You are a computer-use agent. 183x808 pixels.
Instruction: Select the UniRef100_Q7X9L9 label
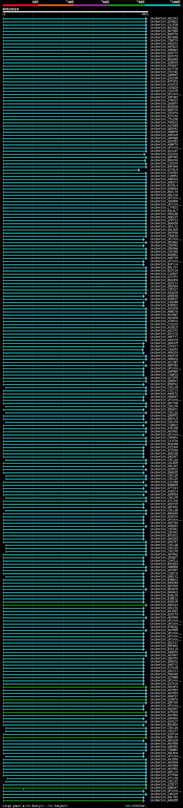click(164, 170)
